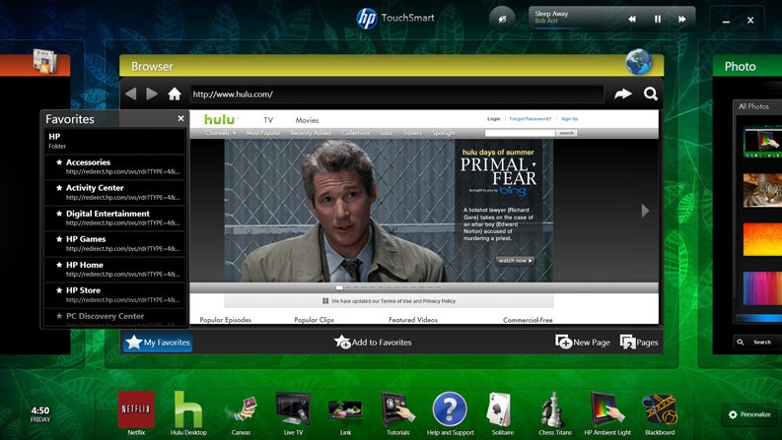Viewport: 782px width, 440px height.
Task: Open Hulu Collections menu
Action: coord(356,133)
